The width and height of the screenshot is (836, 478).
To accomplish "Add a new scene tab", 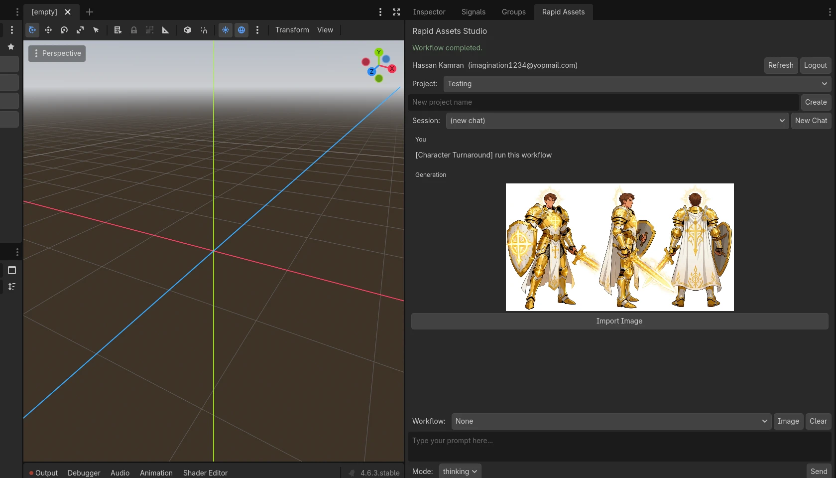I will [x=90, y=12].
